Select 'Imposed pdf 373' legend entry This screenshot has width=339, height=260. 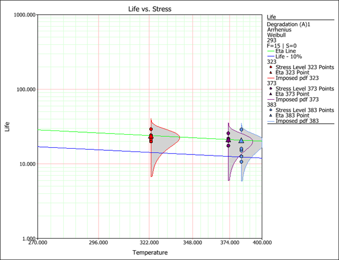click(x=296, y=99)
